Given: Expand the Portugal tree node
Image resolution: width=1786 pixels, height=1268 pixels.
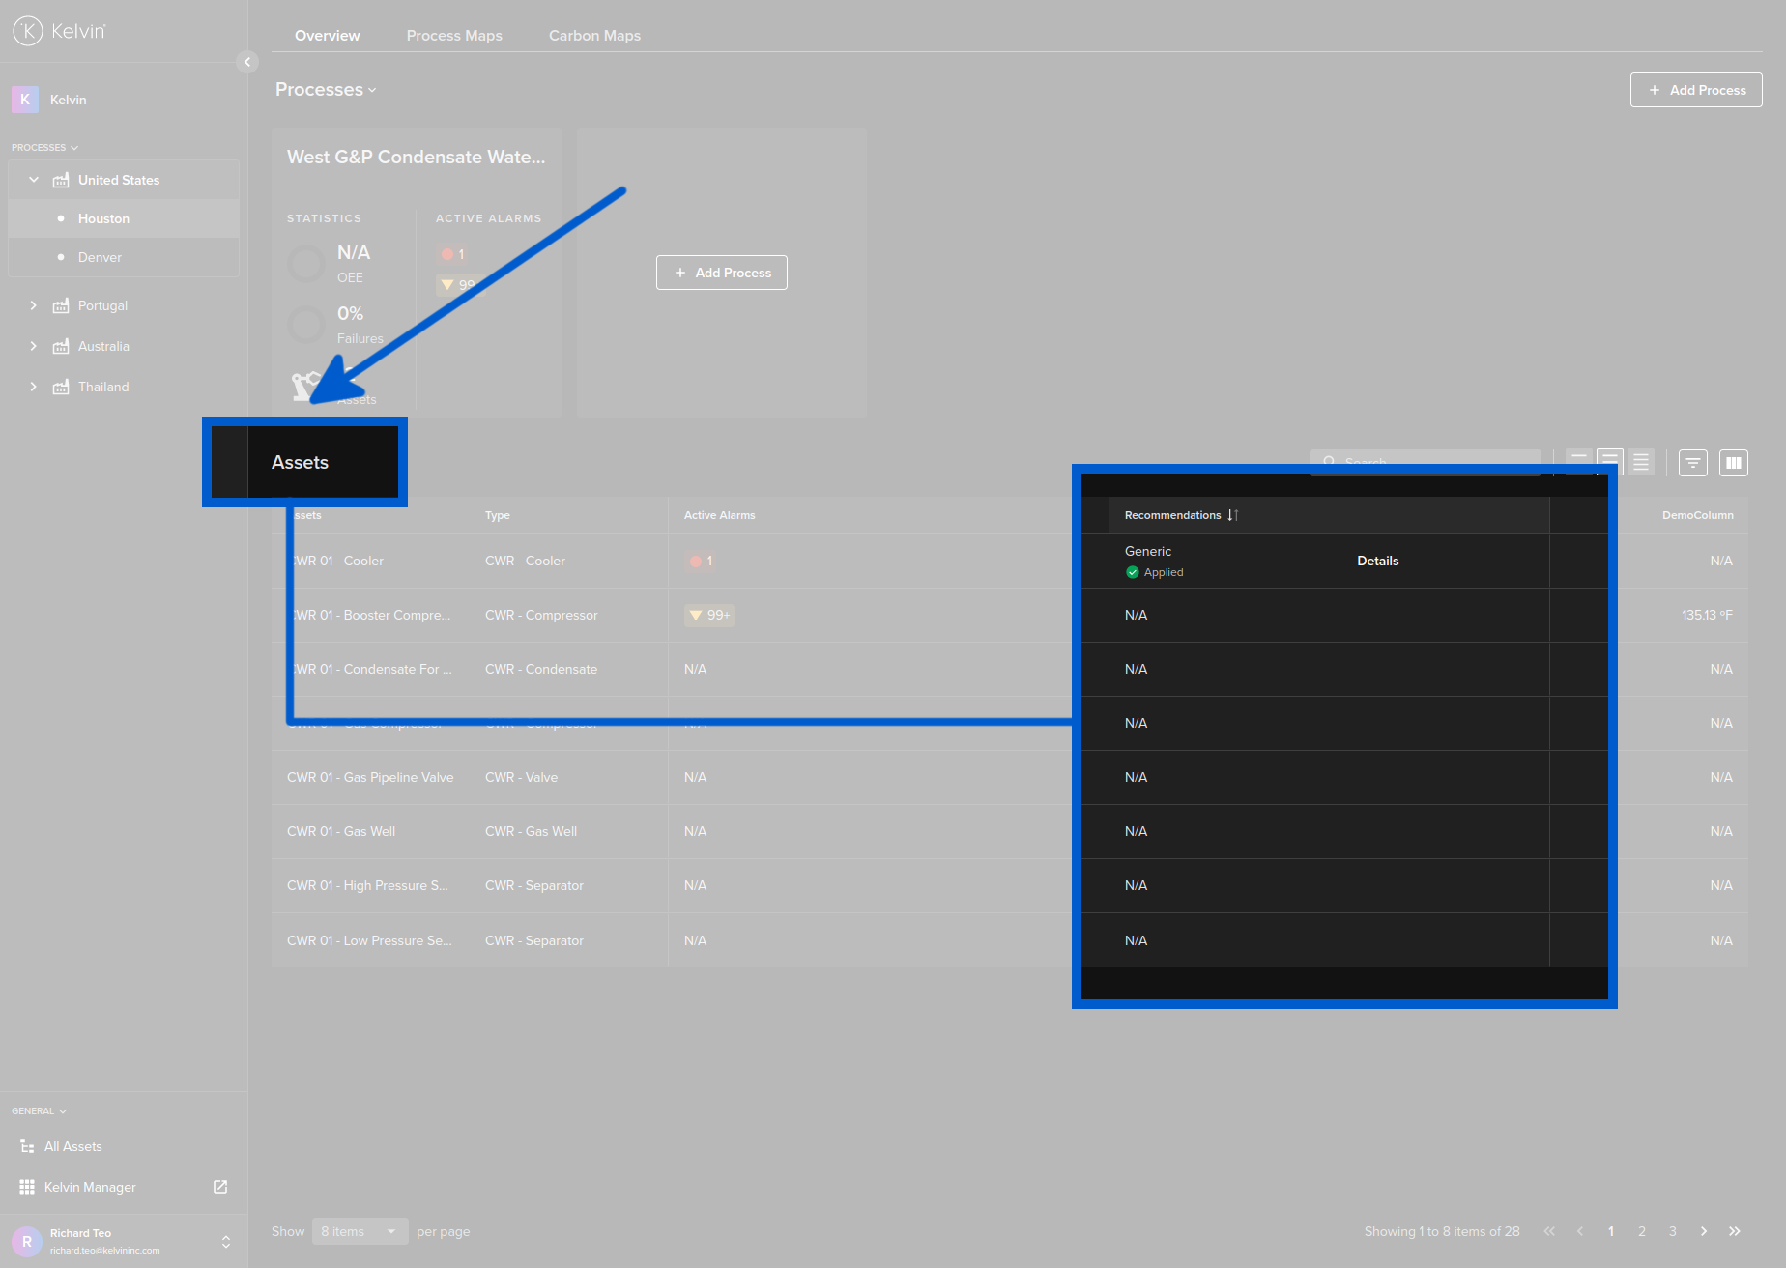Looking at the screenshot, I should pyautogui.click(x=34, y=305).
